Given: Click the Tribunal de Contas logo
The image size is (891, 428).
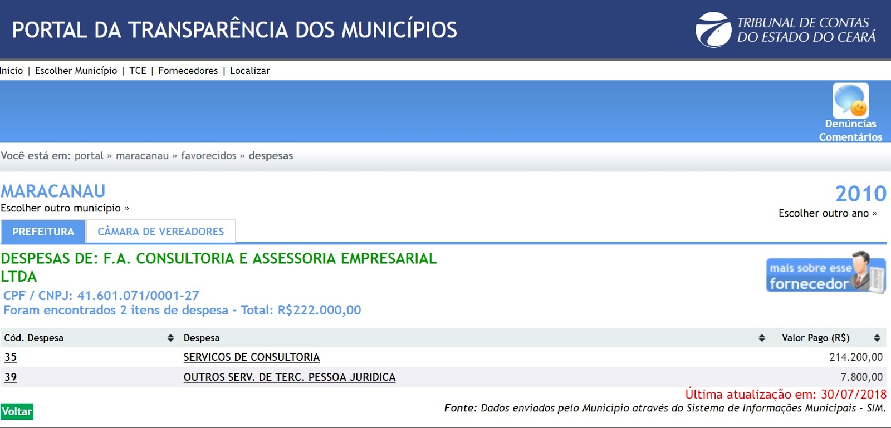Looking at the screenshot, I should [x=786, y=29].
